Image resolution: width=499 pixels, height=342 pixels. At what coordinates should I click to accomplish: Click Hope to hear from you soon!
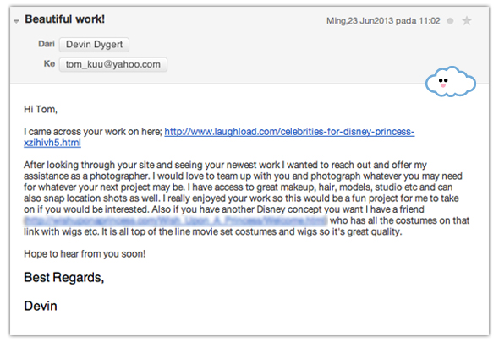[x=85, y=254]
